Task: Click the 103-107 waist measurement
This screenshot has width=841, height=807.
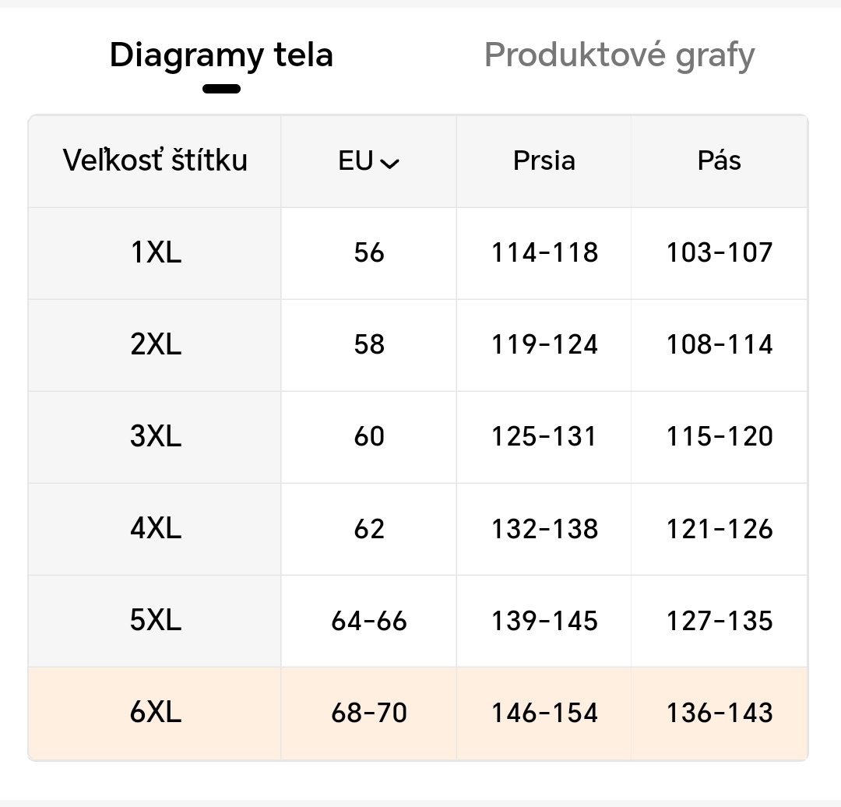Action: point(719,253)
